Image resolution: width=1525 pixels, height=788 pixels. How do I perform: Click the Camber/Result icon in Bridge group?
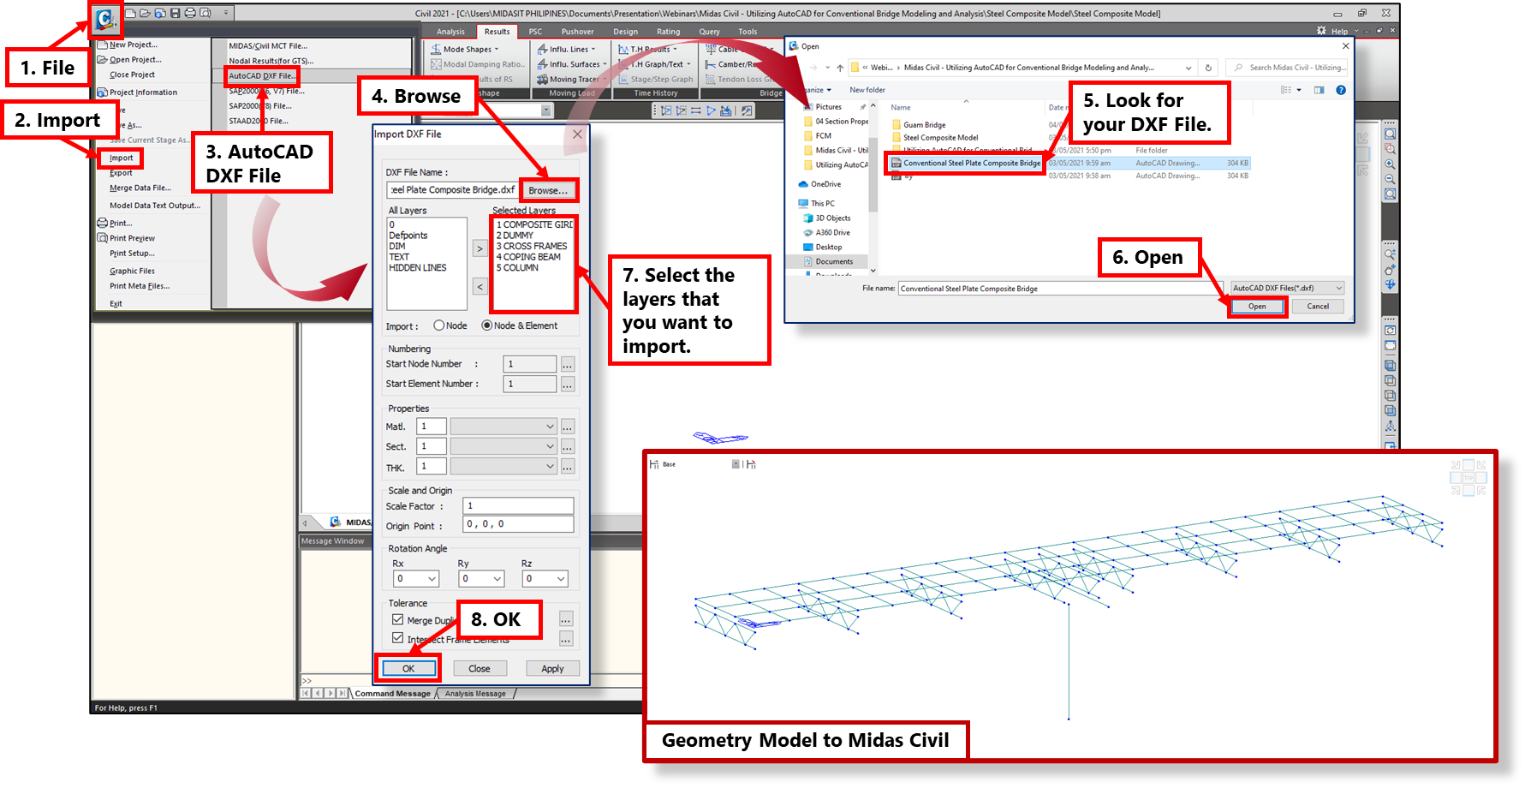[735, 63]
